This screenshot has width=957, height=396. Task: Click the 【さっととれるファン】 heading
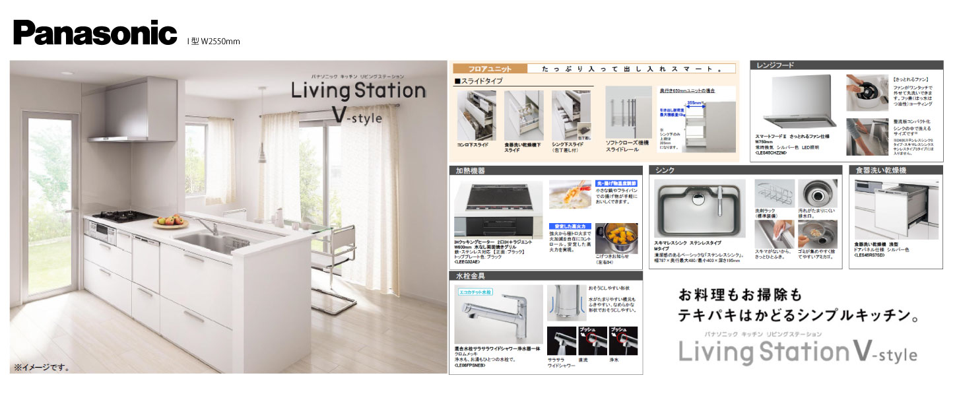912,79
